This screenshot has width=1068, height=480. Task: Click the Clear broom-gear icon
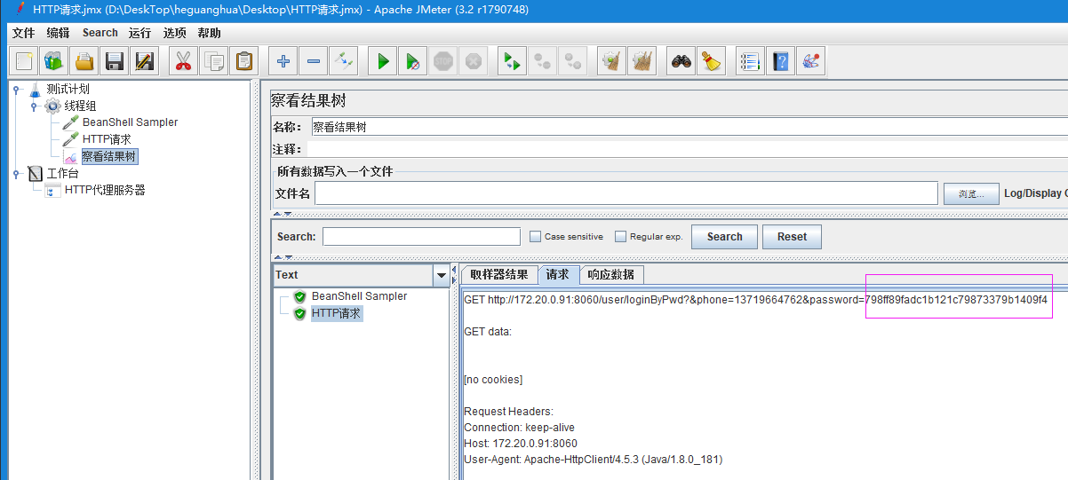[x=611, y=61]
